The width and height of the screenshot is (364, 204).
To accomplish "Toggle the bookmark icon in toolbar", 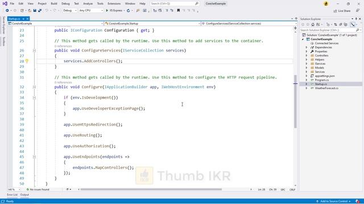I will 178,10.
